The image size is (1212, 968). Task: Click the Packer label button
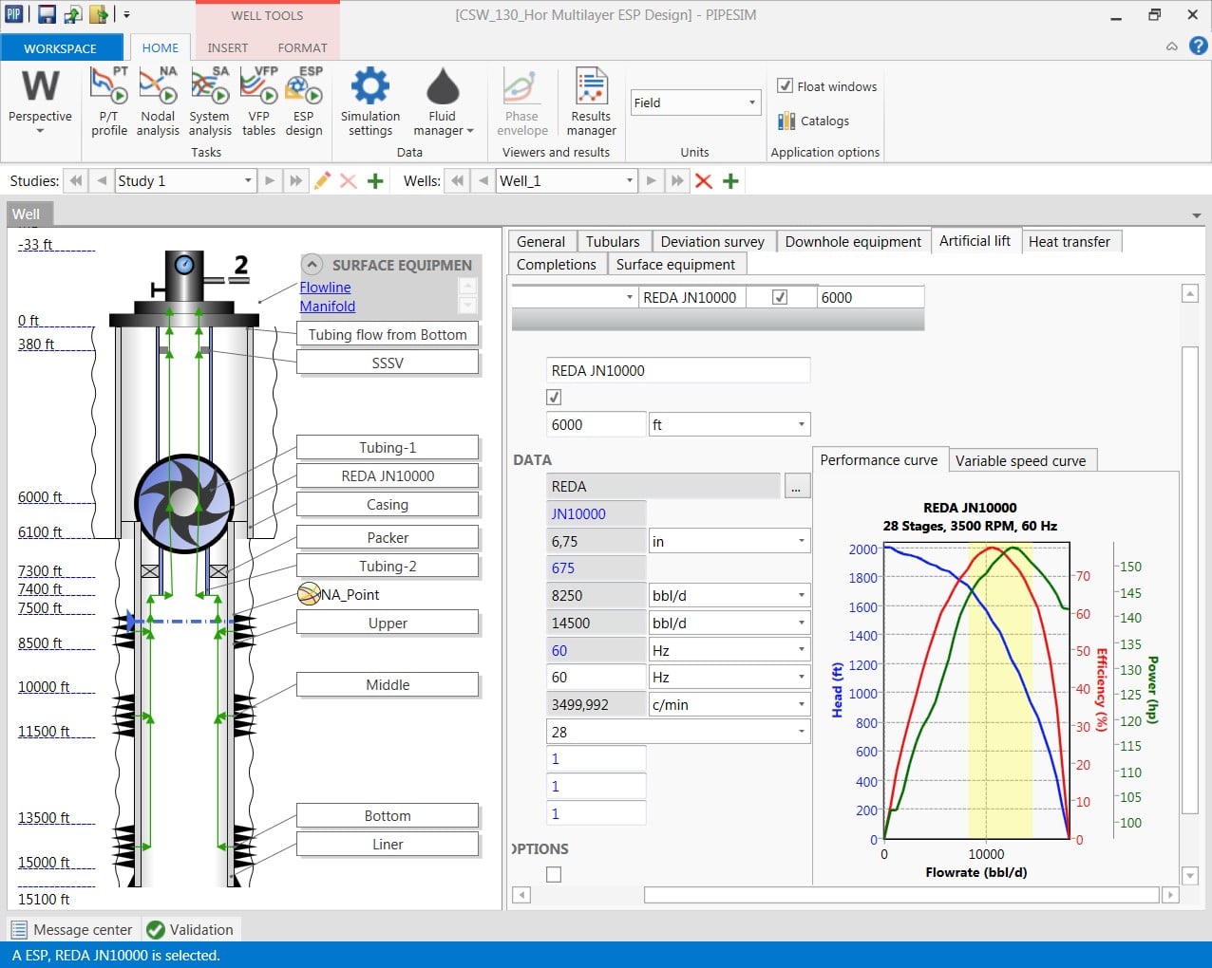388,537
